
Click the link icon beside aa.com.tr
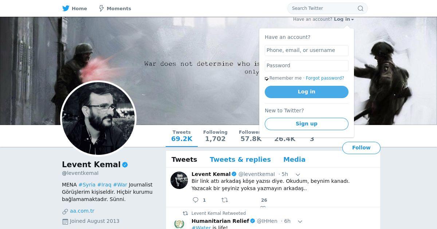click(x=65, y=211)
